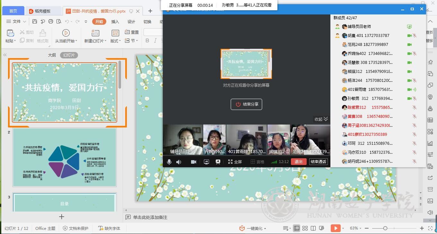437x234 pixels.
Task: Collapse video strip with 收起 chevron
Action: point(326,119)
